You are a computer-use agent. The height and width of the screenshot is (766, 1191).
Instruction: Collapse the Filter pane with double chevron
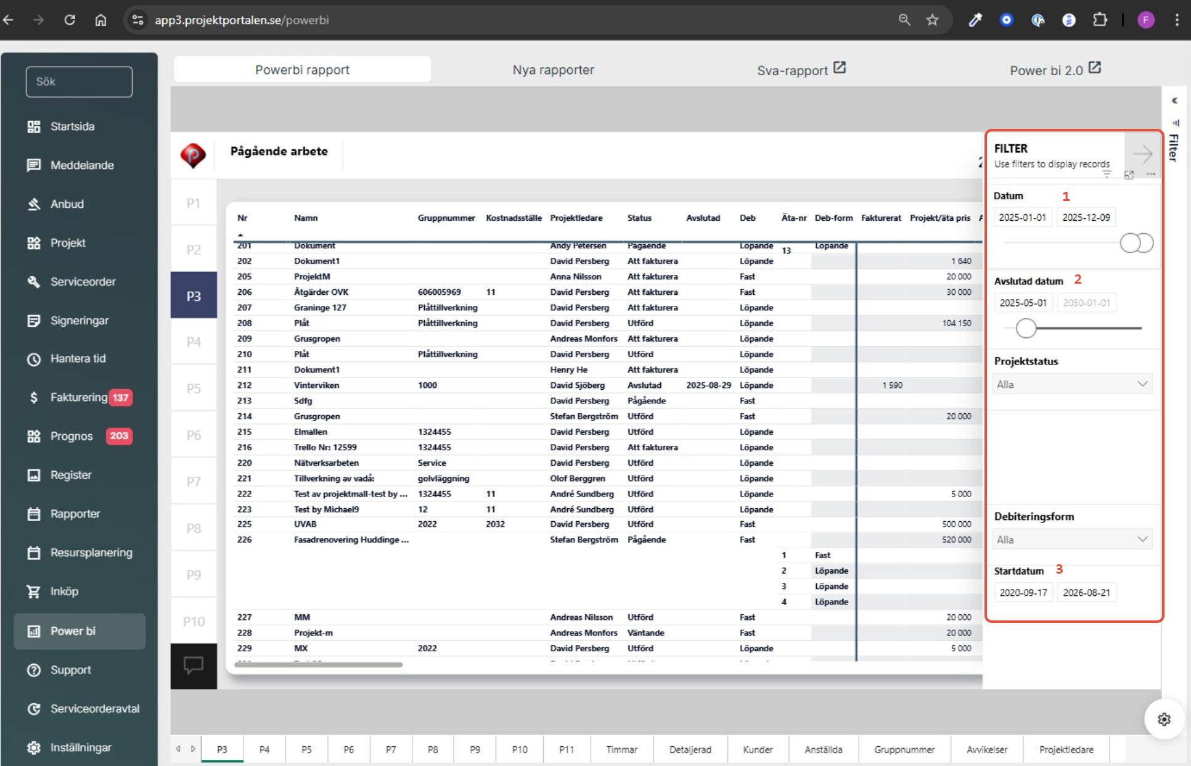pos(1174,101)
